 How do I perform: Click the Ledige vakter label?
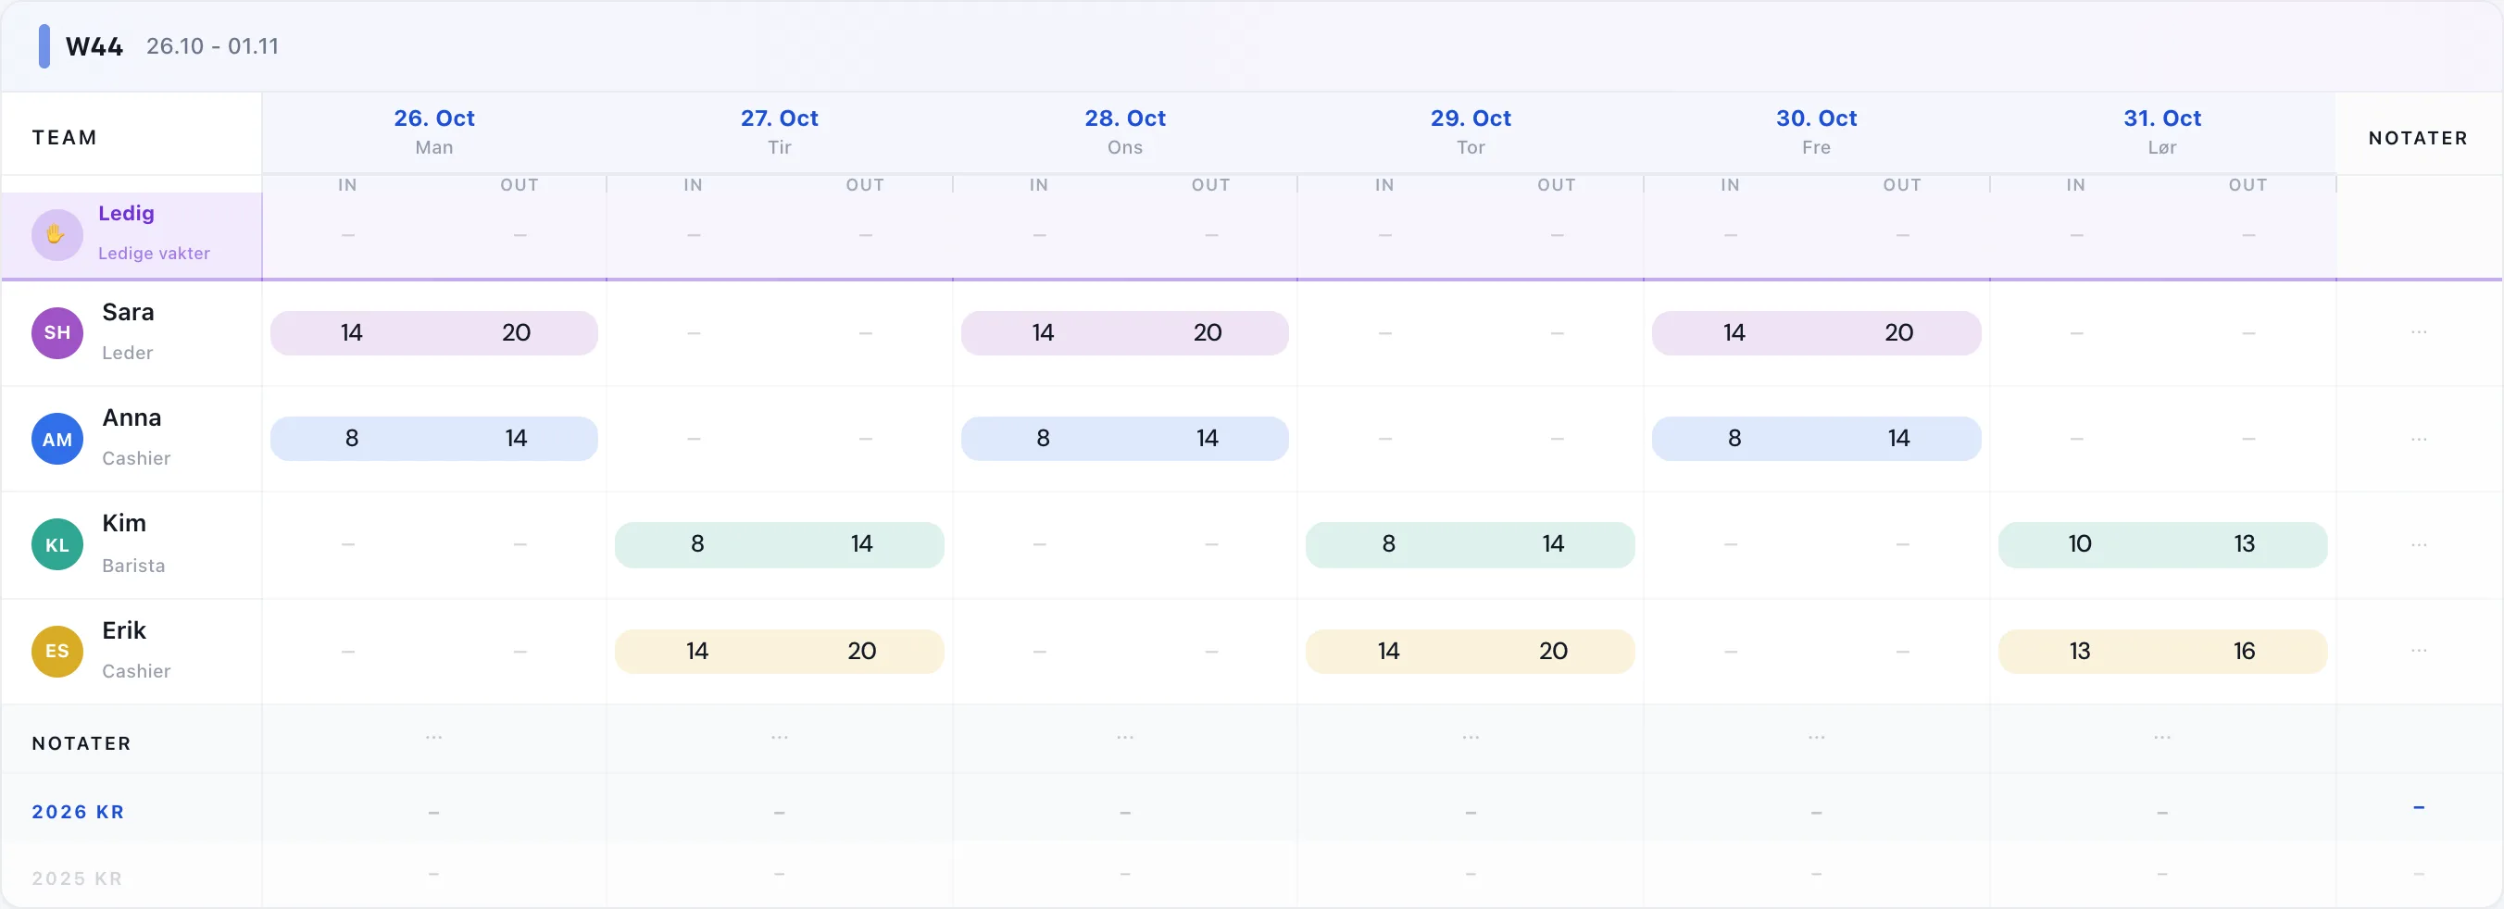click(x=154, y=254)
